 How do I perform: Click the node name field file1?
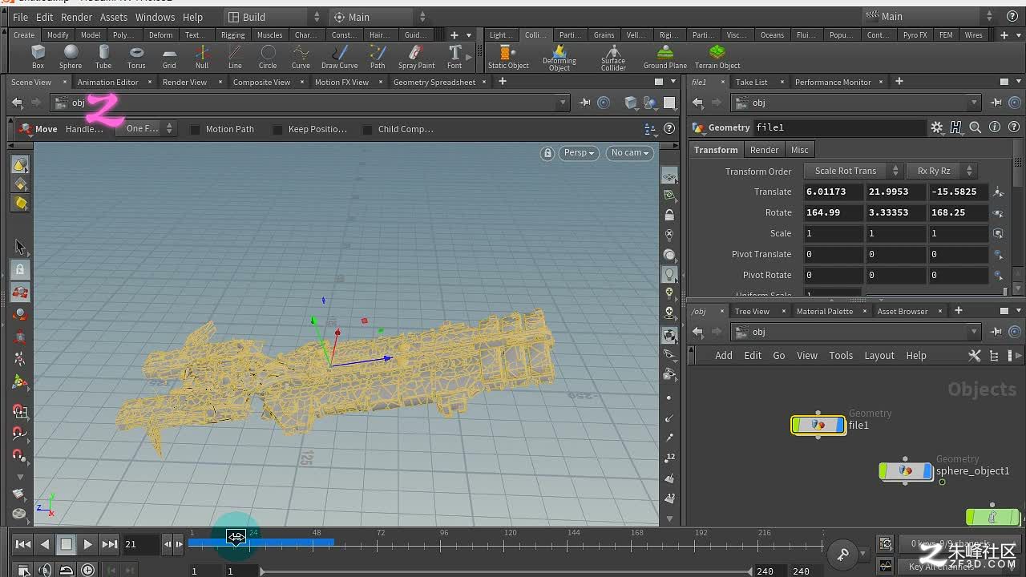(839, 127)
